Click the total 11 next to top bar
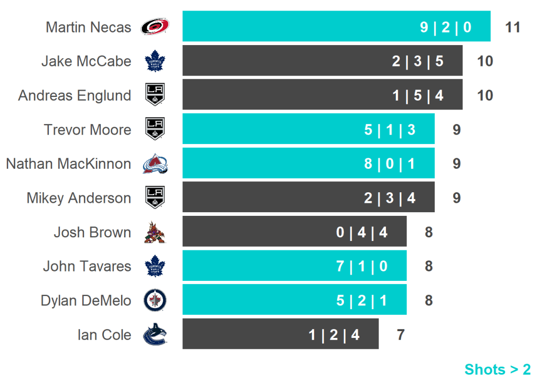This screenshot has height=383, width=537. (512, 27)
